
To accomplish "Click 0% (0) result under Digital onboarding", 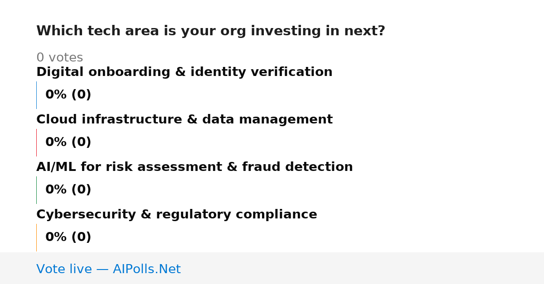I will click(68, 95).
